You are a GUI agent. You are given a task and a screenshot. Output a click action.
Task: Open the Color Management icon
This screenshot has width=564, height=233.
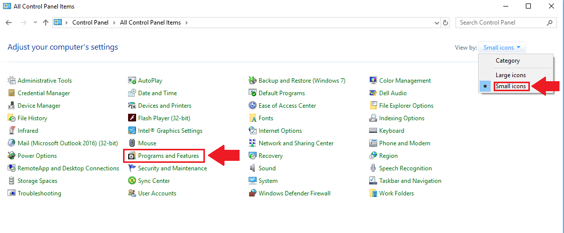point(373,80)
